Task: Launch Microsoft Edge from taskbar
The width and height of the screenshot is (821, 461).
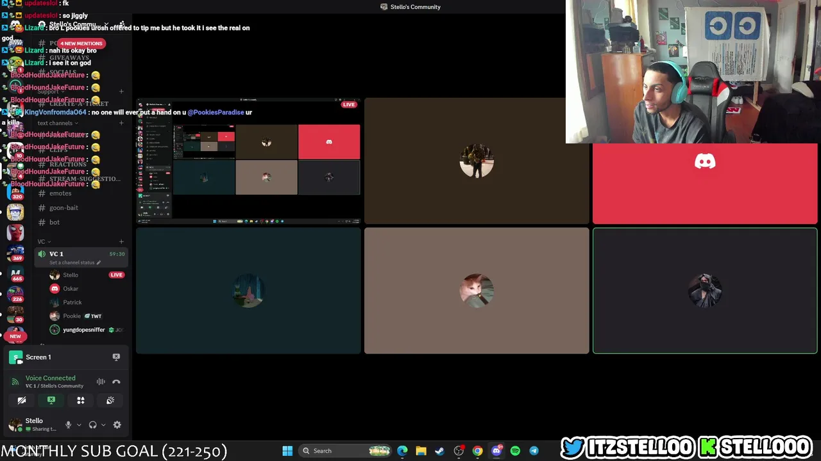Action: point(402,451)
